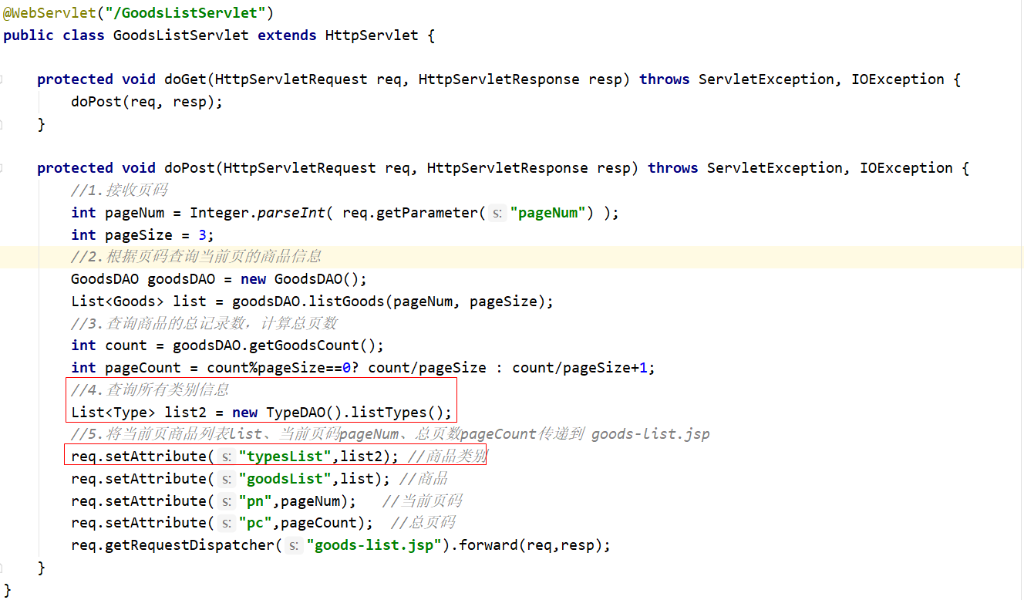Click the s: parameter hint before "typesList"
The height and width of the screenshot is (600, 1024).
pyautogui.click(x=227, y=457)
